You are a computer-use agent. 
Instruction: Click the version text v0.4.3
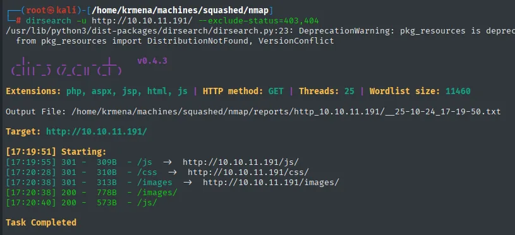pos(152,61)
